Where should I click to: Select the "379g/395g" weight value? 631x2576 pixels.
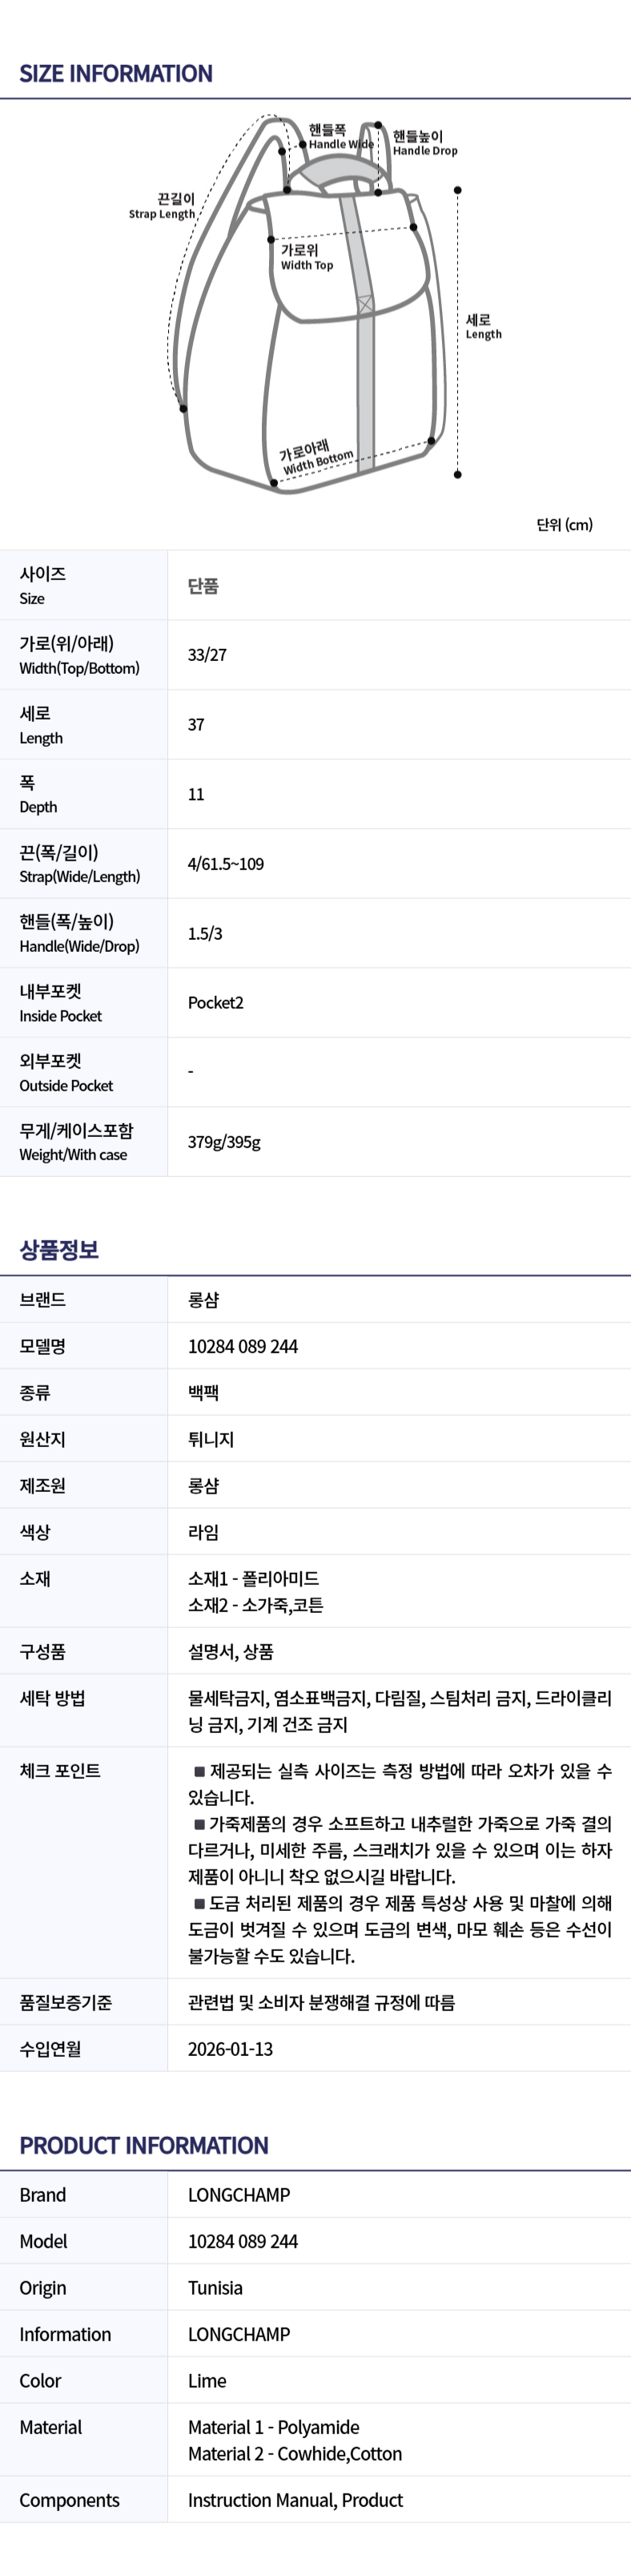224,1142
